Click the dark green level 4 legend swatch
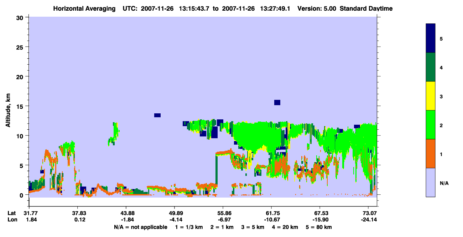Screen dimensions: 463x237 pyautogui.click(x=431, y=67)
